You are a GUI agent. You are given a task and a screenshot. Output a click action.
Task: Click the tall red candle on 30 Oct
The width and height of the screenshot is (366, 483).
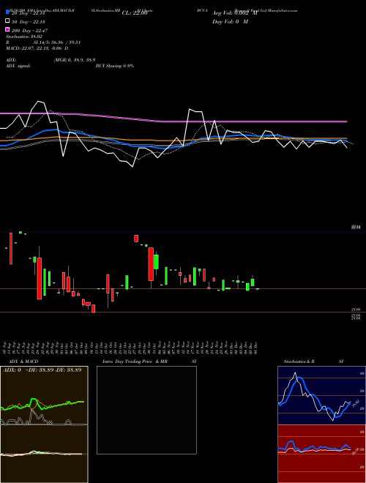pyautogui.click(x=151, y=264)
